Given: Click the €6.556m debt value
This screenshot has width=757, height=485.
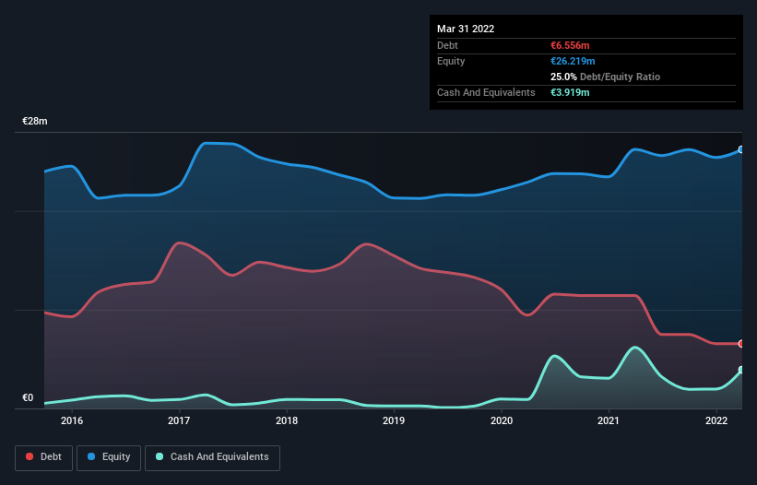Looking at the screenshot, I should [x=570, y=45].
